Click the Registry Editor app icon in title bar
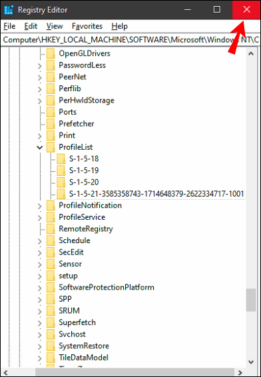The image size is (261, 377). [9, 10]
